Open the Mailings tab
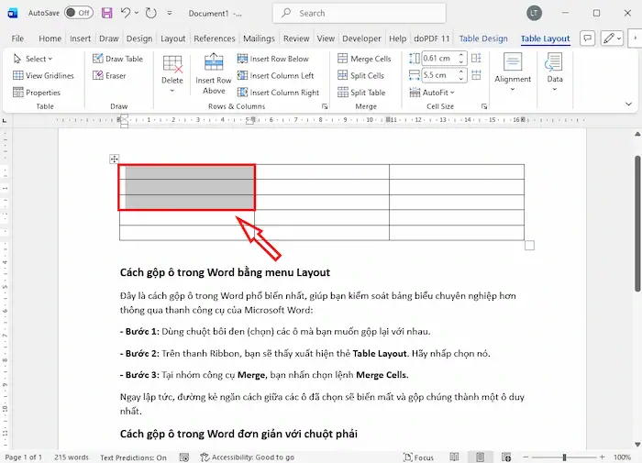Viewport: 642px width, 463px height. click(x=259, y=39)
